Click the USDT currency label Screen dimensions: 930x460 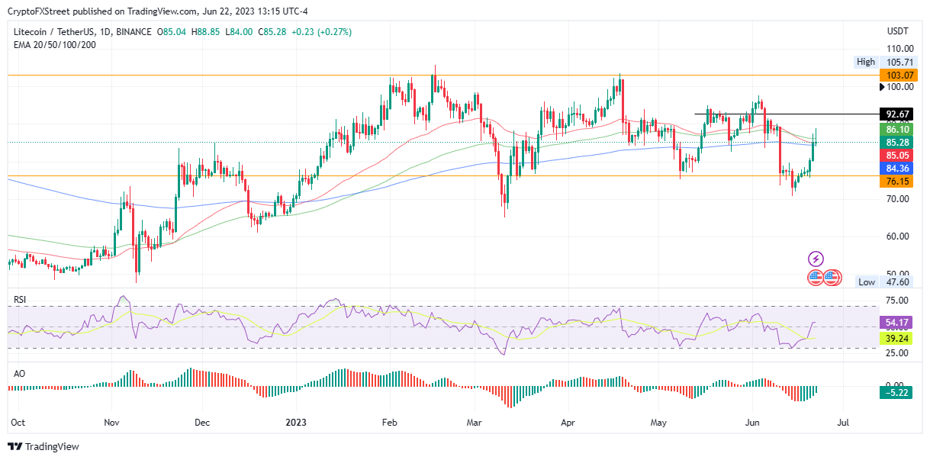pyautogui.click(x=898, y=31)
